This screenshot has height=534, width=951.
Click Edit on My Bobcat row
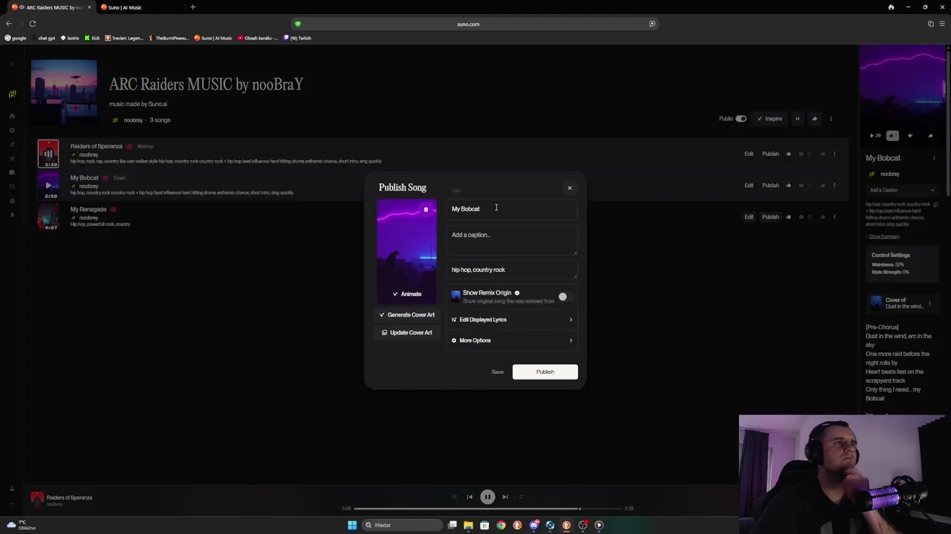(x=749, y=185)
